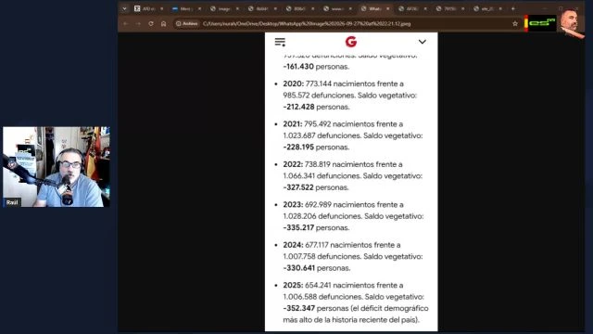Viewport: 593px width, 334px height.
Task: Click the 2024: year heading
Action: point(293,245)
